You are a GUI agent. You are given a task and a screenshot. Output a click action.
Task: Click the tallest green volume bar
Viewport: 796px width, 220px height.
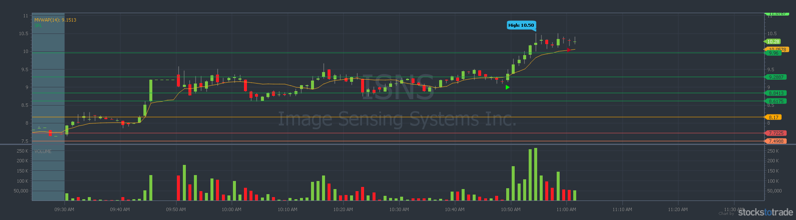[535, 174]
